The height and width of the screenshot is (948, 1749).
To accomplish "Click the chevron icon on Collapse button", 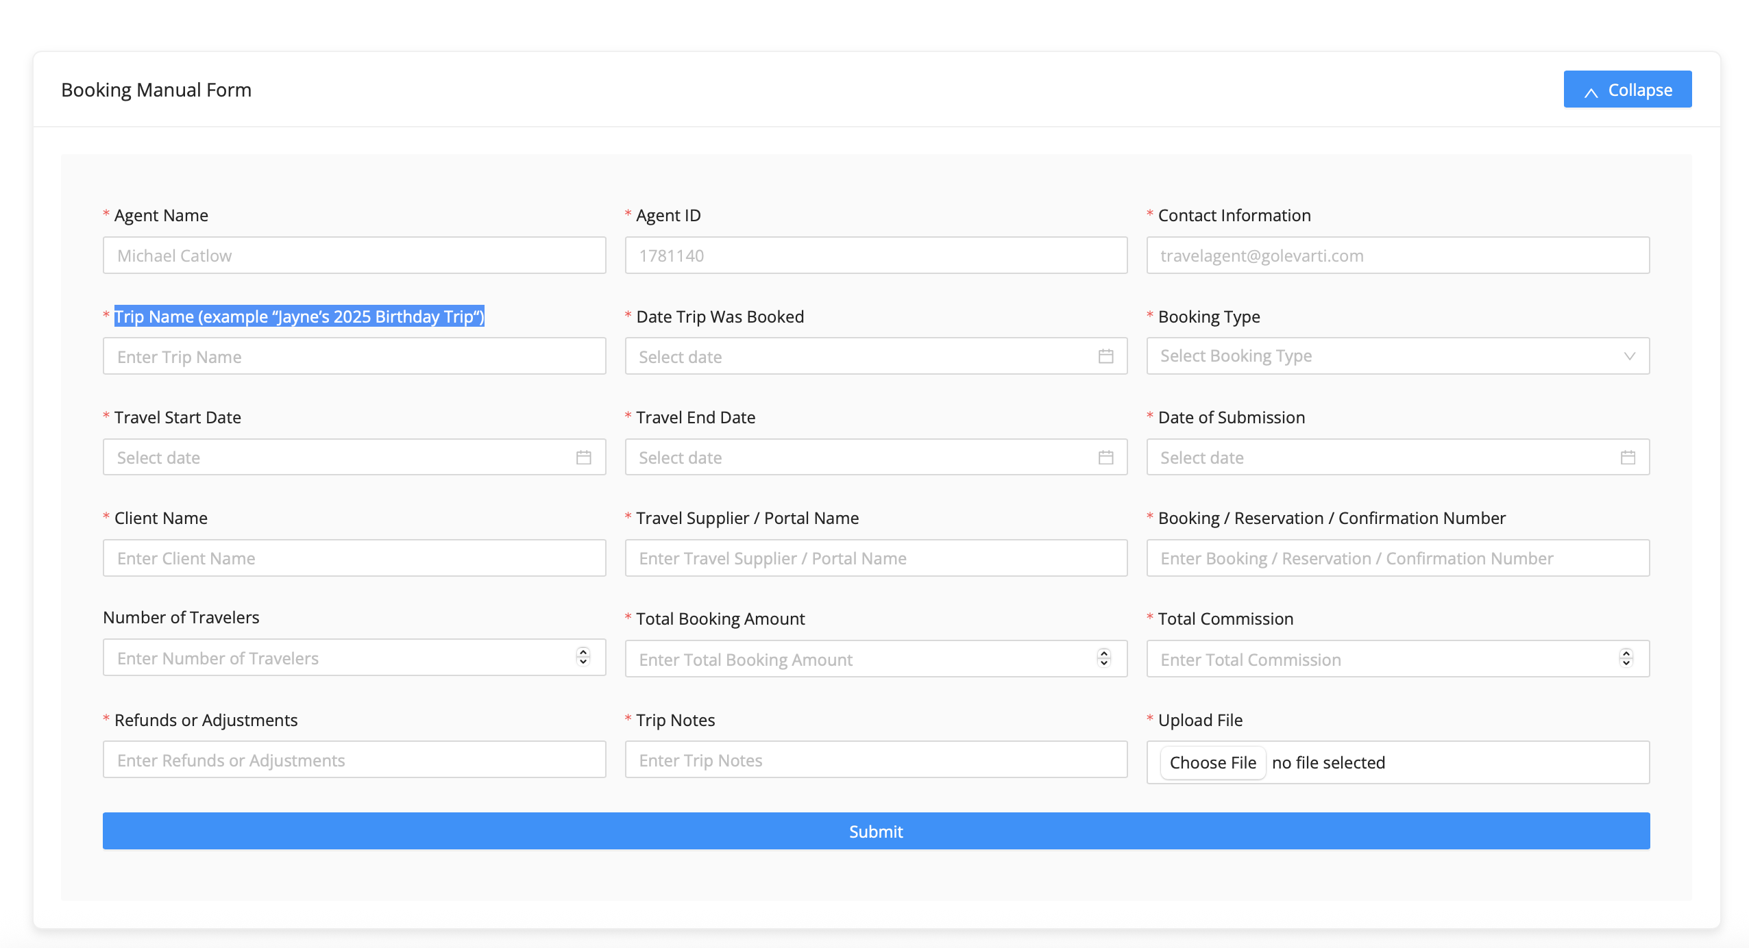I will pyautogui.click(x=1591, y=92).
